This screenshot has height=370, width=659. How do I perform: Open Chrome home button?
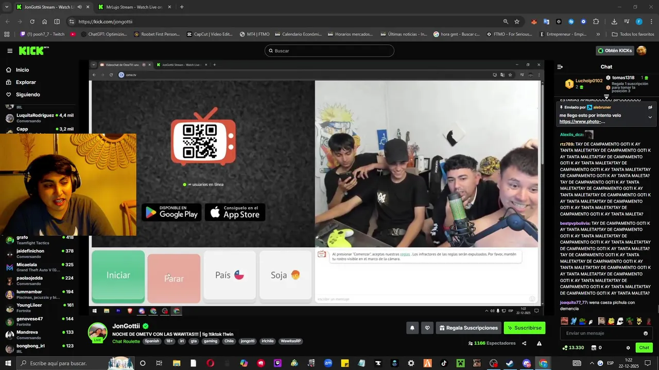coord(44,22)
